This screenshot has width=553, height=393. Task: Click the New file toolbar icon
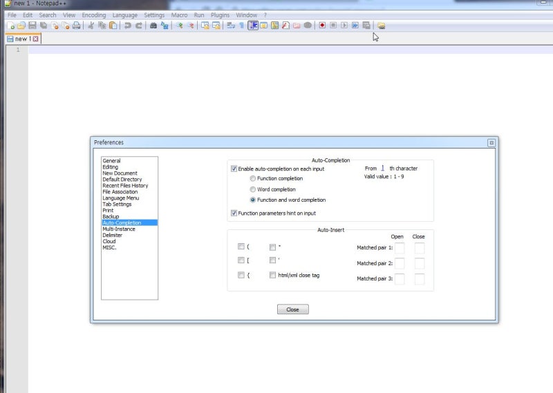point(11,26)
